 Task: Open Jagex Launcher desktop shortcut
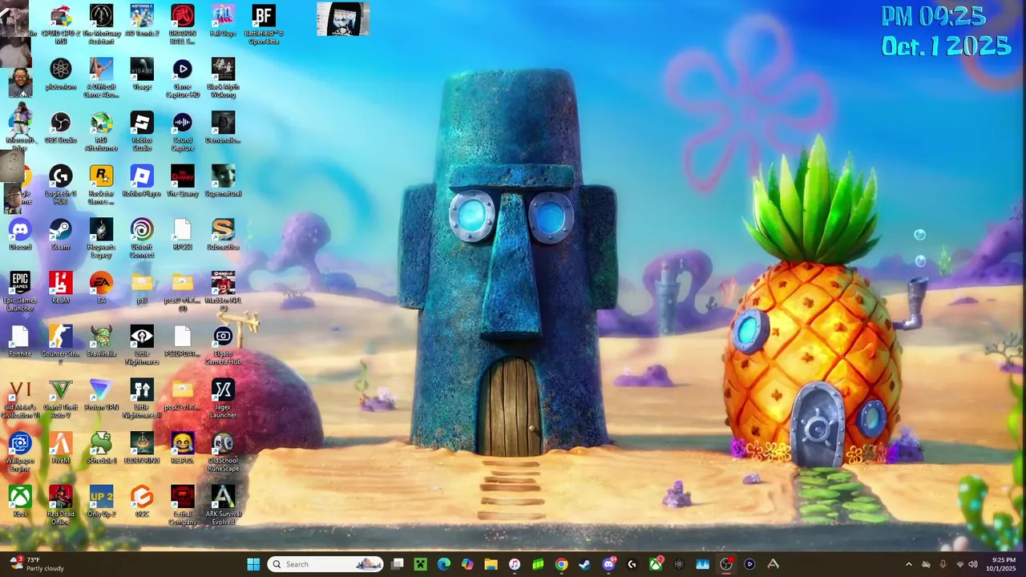[x=223, y=398]
